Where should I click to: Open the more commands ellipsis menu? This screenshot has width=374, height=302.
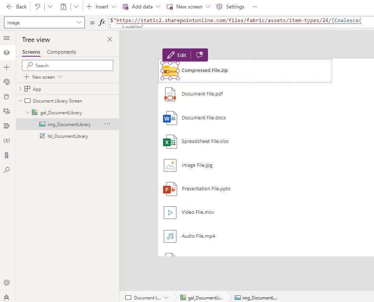coord(255,7)
